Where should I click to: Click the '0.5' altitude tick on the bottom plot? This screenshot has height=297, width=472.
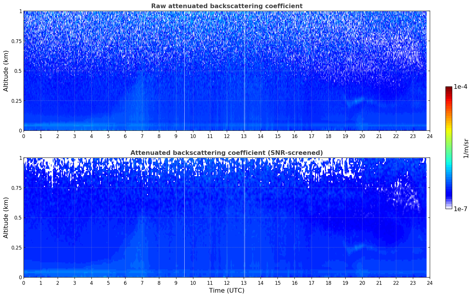(18, 218)
